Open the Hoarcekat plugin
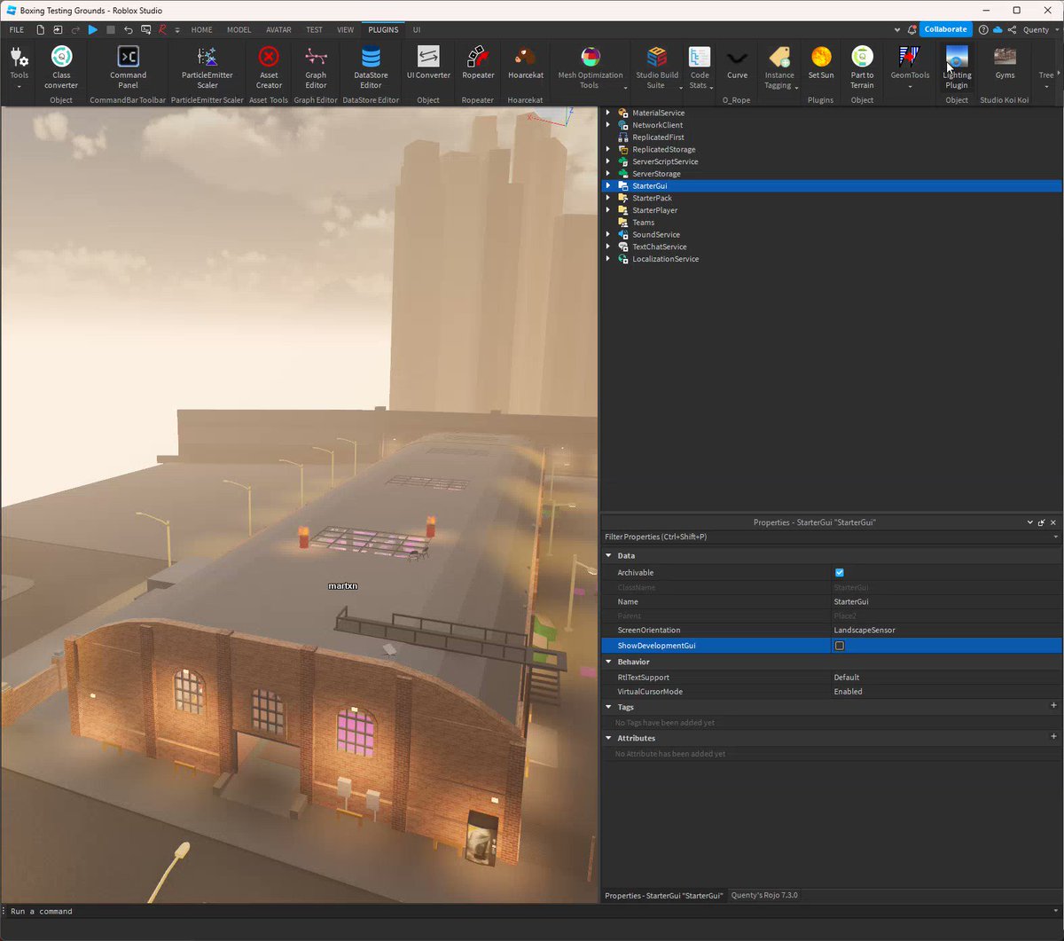The width and height of the screenshot is (1064, 941). click(526, 63)
